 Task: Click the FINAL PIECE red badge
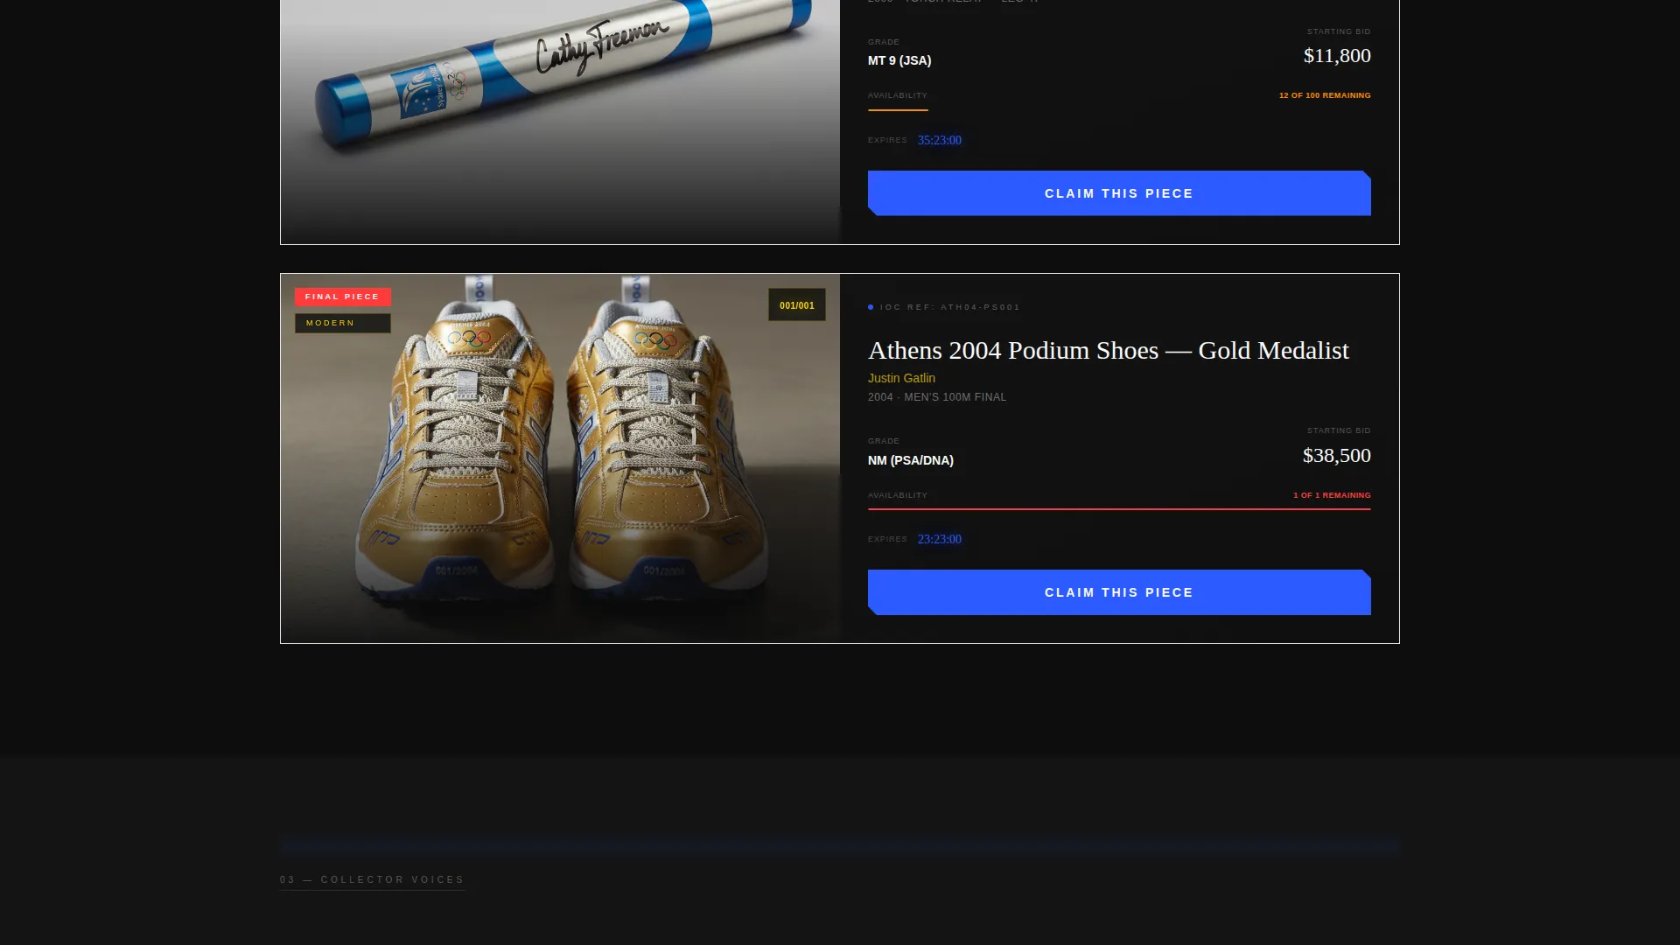pos(343,297)
